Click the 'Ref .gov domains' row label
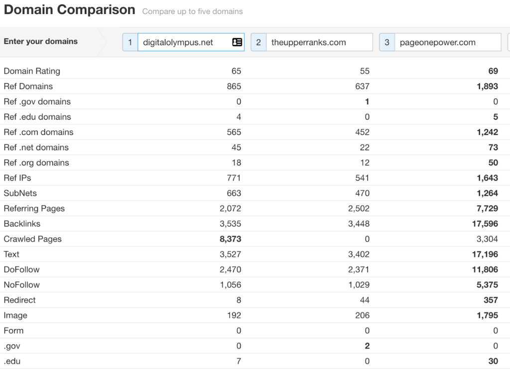 pos(37,101)
